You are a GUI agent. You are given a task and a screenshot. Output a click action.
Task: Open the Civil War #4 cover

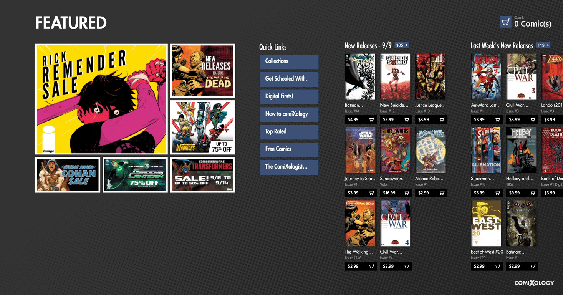point(395,224)
